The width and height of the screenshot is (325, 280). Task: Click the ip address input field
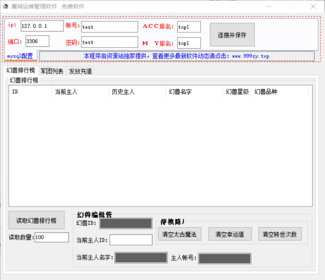point(42,26)
